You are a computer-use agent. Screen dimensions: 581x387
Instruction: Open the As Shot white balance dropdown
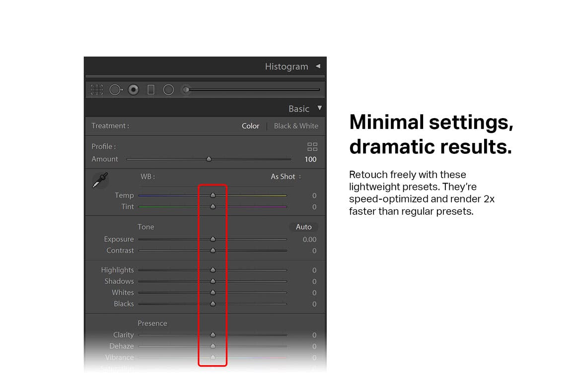pos(286,177)
